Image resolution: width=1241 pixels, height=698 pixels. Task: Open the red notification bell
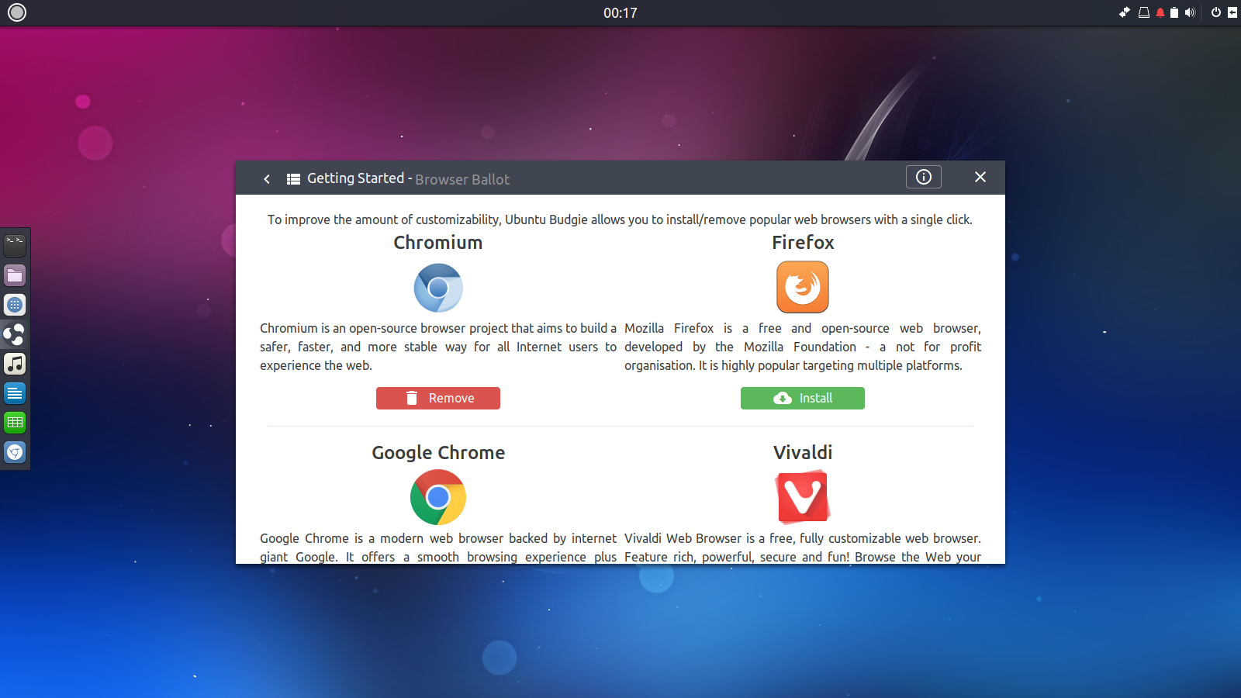point(1160,12)
